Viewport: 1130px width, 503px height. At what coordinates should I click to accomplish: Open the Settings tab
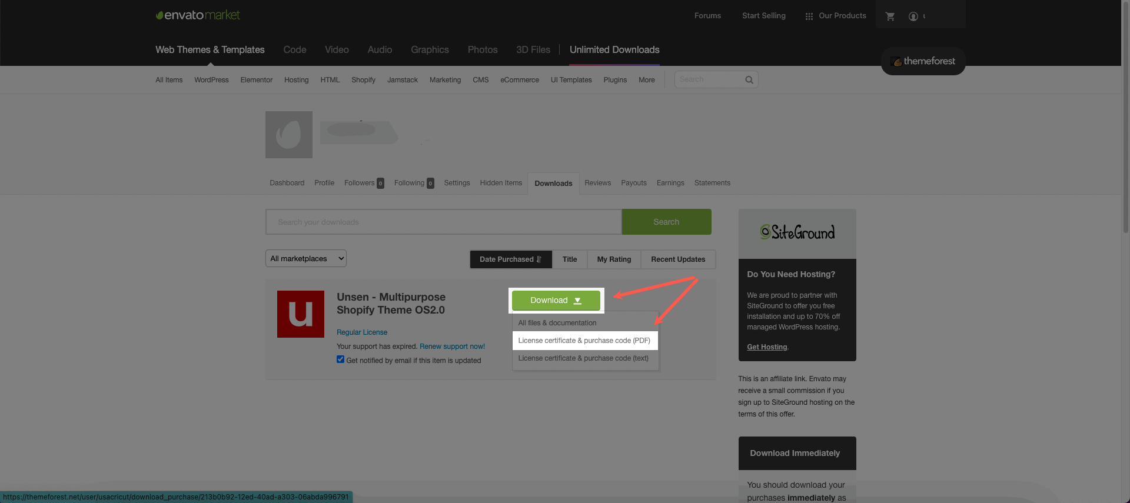pos(457,183)
